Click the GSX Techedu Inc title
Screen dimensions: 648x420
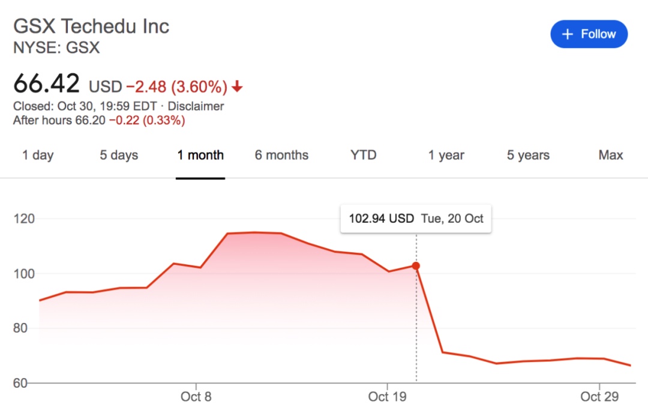point(91,26)
